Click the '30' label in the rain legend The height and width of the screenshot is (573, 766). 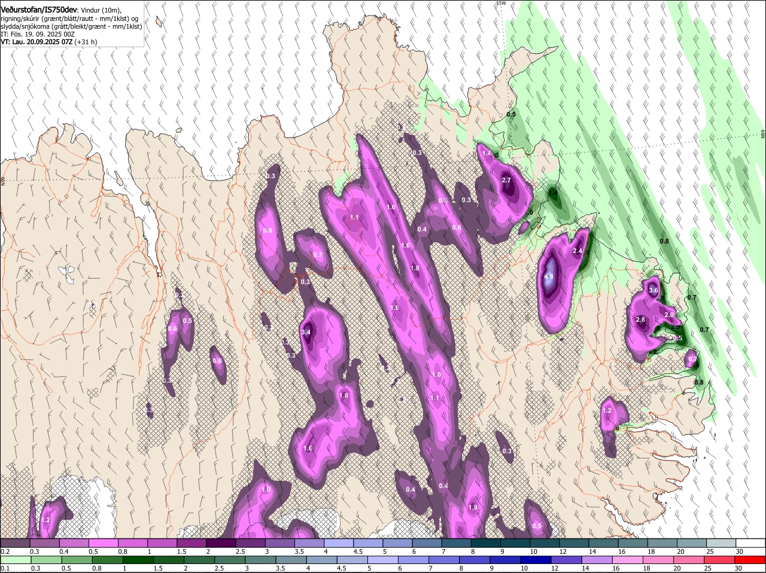click(x=738, y=568)
